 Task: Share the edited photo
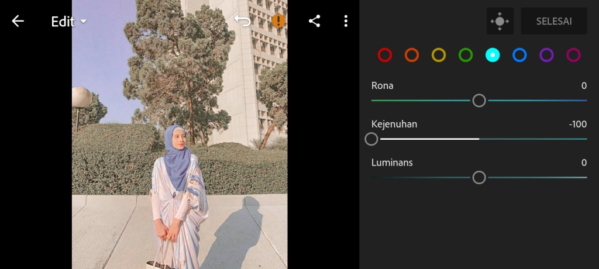pyautogui.click(x=314, y=22)
